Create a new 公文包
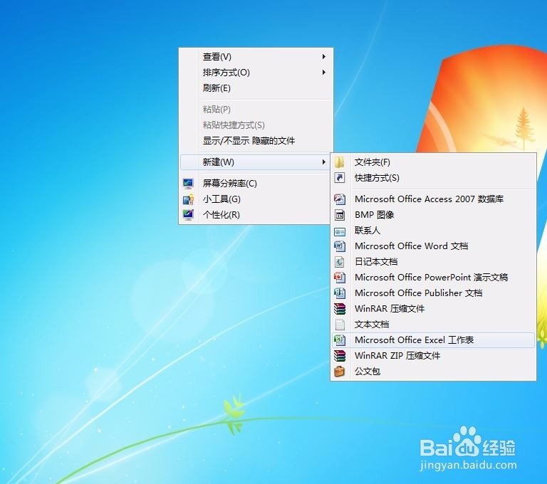The width and height of the screenshot is (547, 484). (433, 372)
